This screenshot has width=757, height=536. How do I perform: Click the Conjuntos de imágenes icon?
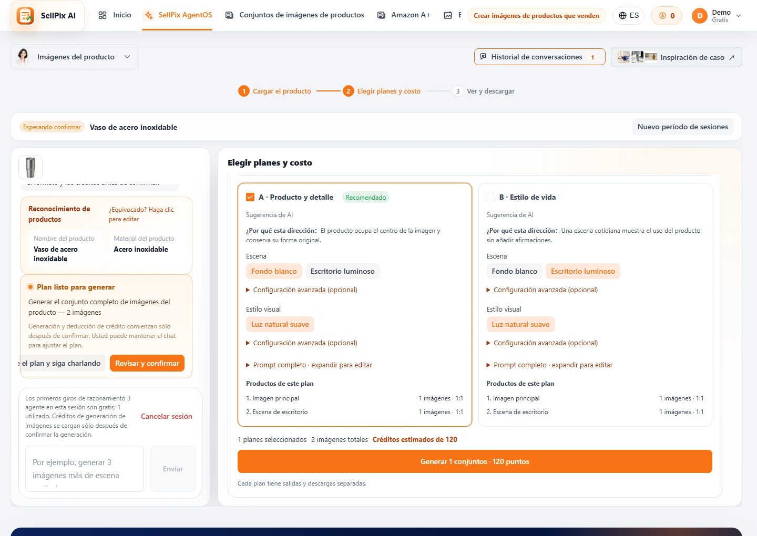[x=229, y=15]
